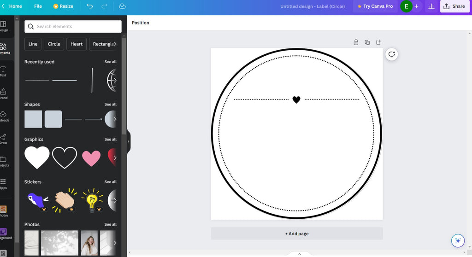The width and height of the screenshot is (472, 257).
Task: Add collaborators with plus icon
Action: point(417,6)
